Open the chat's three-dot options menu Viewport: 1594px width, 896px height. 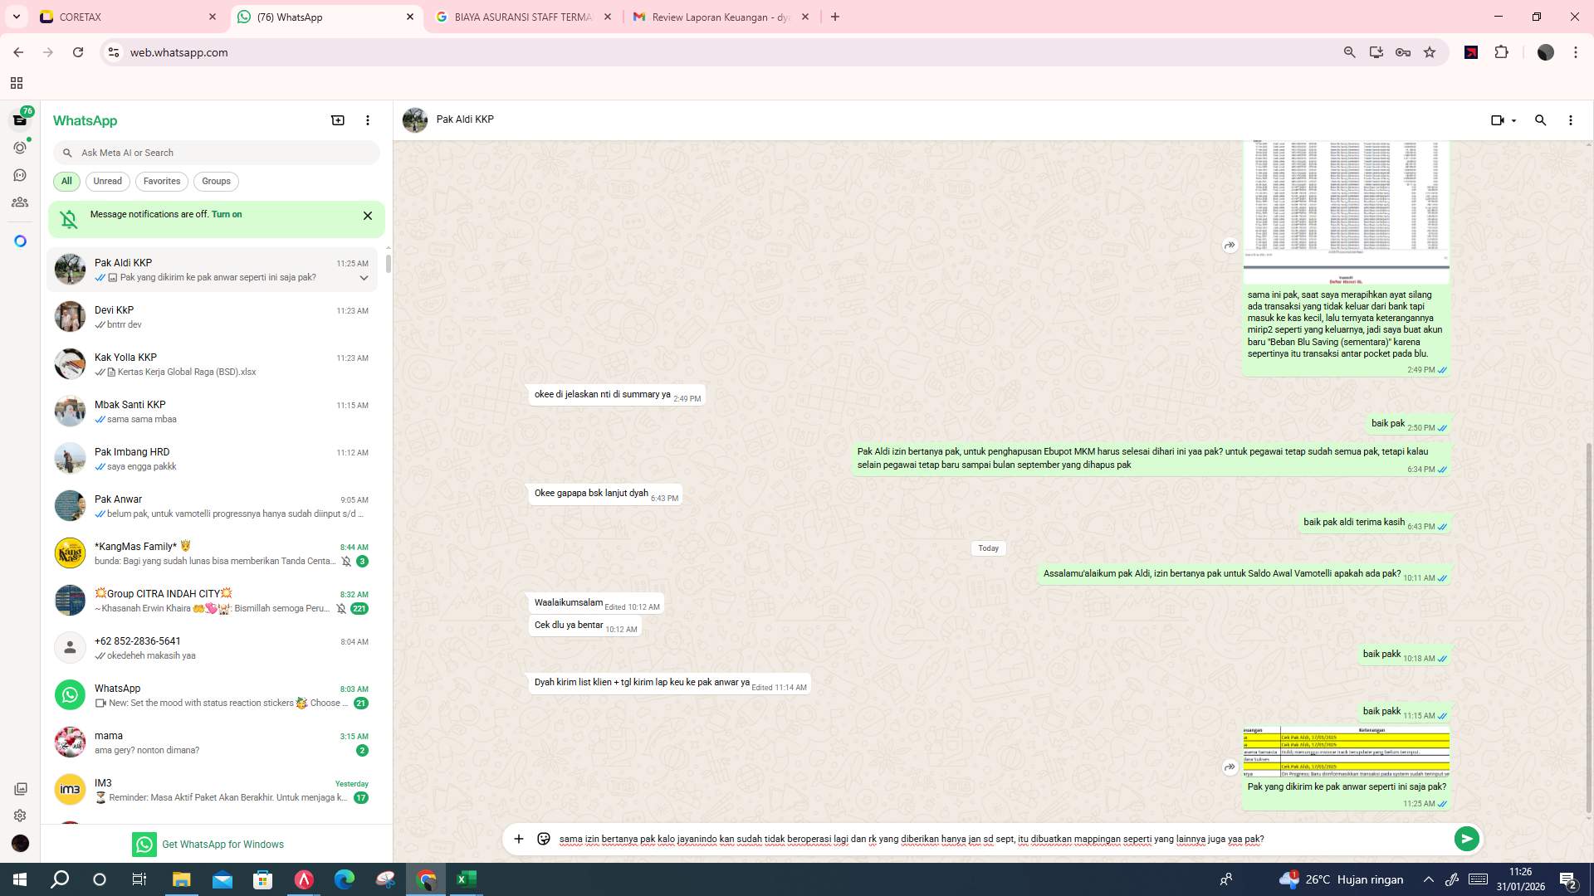click(1570, 120)
